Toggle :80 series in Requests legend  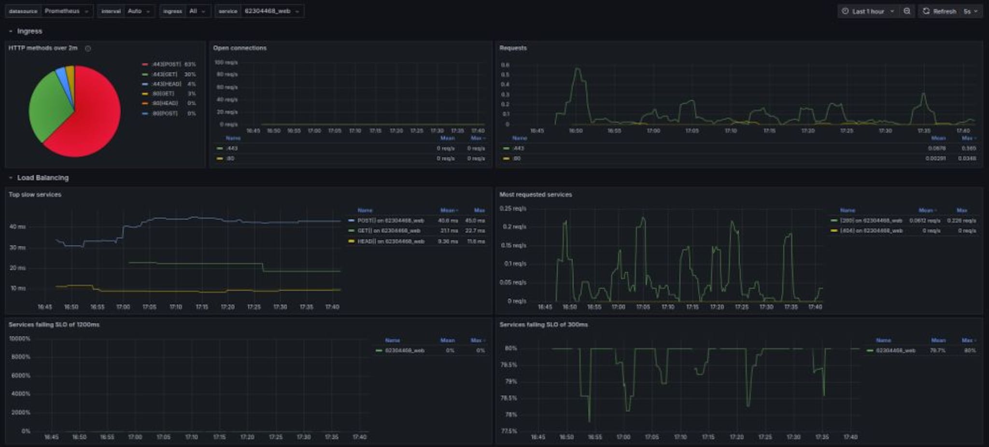click(x=517, y=158)
